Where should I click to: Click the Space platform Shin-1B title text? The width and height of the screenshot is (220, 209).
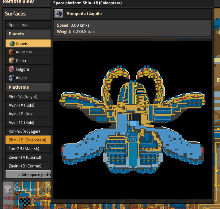pos(87,3)
